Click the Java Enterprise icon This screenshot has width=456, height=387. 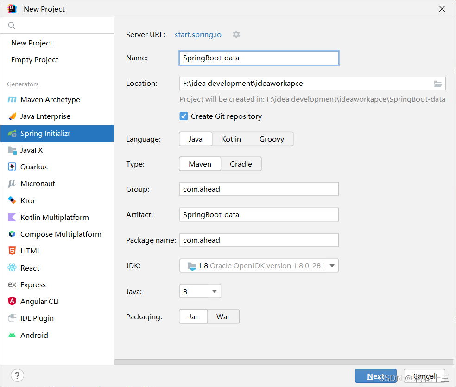tap(12, 116)
